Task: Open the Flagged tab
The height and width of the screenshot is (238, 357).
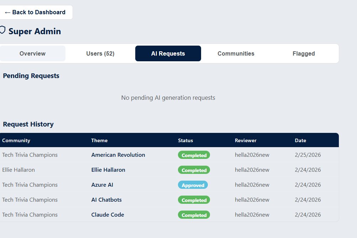Action: point(304,53)
